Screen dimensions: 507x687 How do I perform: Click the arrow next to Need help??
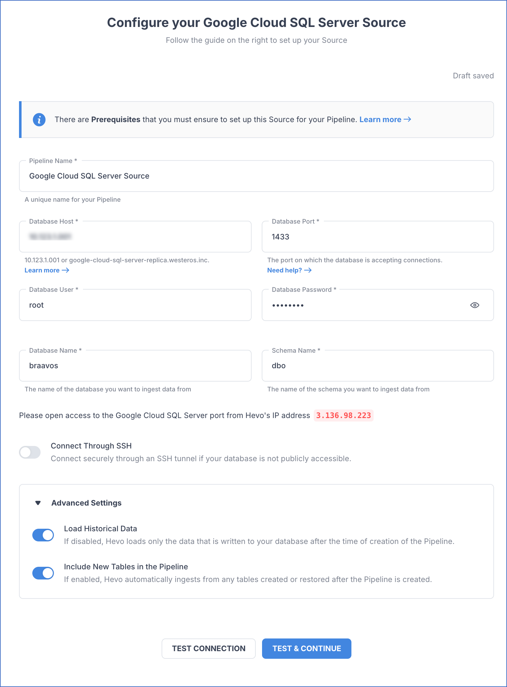coord(308,270)
